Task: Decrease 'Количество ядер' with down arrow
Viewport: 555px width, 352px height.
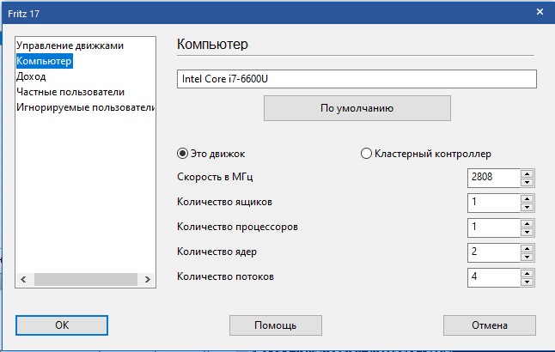Action: coord(527,258)
